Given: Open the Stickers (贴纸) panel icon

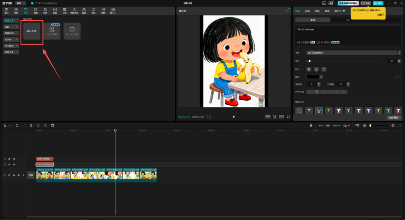Looking at the screenshot, I should [x=36, y=11].
